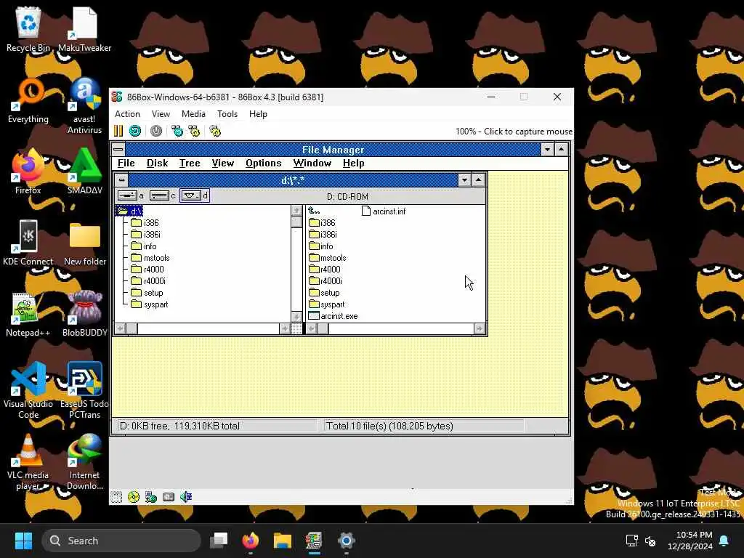Click the taskbar Search box
The height and width of the screenshot is (558, 744).
tap(121, 541)
